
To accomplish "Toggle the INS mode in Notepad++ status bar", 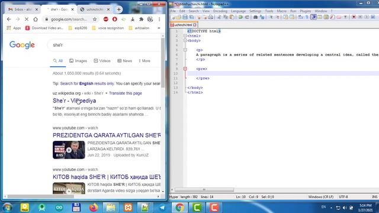I will point(374,197).
